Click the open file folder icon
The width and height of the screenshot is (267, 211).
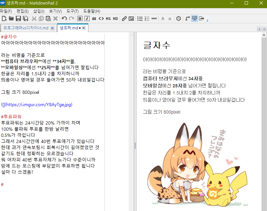pyautogui.click(x=11, y=19)
